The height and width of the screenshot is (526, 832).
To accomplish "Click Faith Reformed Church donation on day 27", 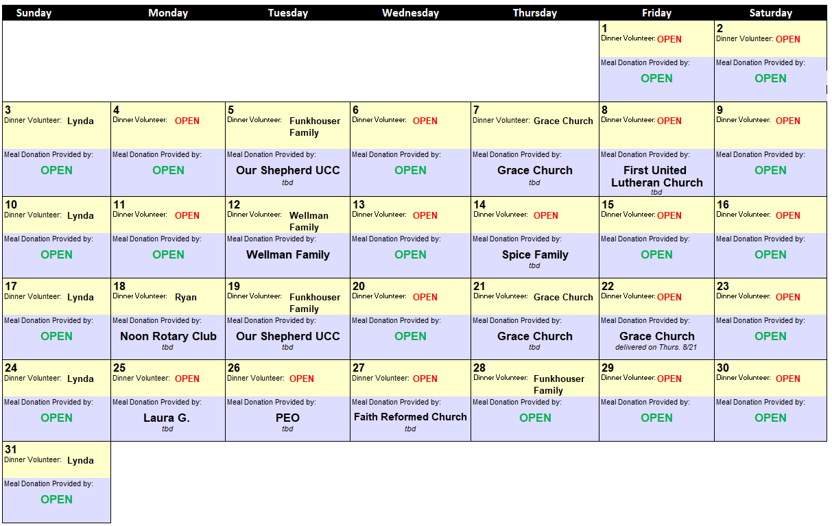I will [410, 417].
